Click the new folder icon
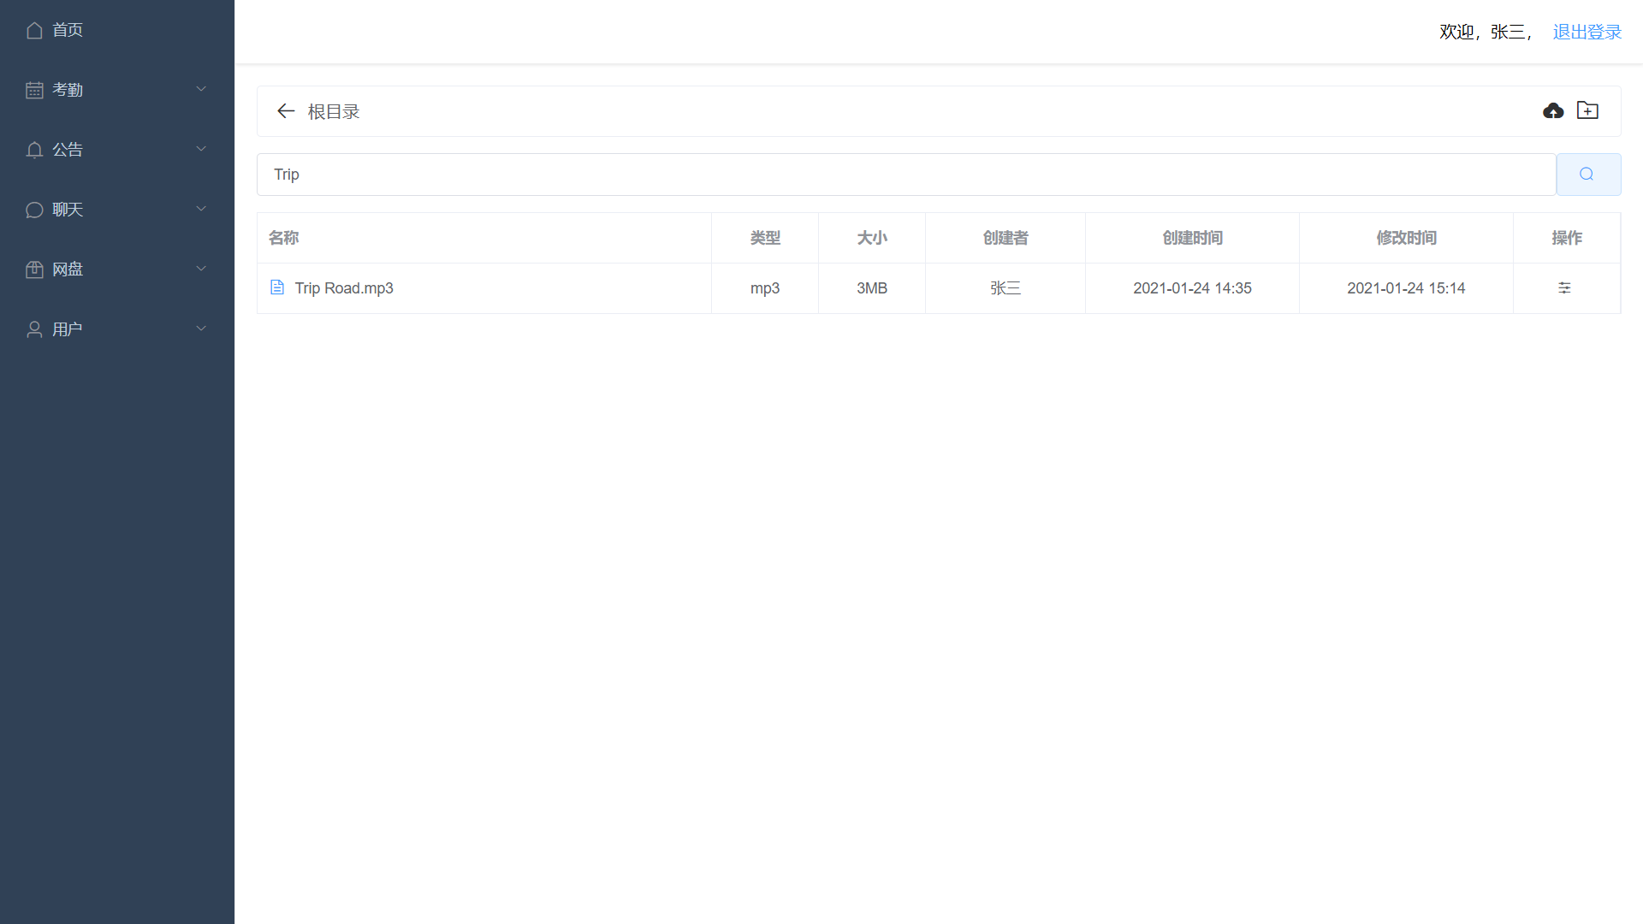 [x=1587, y=110]
